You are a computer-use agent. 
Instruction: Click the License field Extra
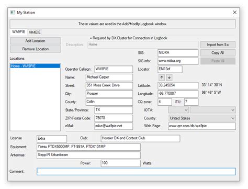52,139
